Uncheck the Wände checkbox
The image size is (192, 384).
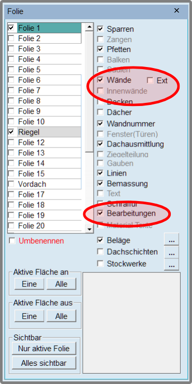pos(100,80)
